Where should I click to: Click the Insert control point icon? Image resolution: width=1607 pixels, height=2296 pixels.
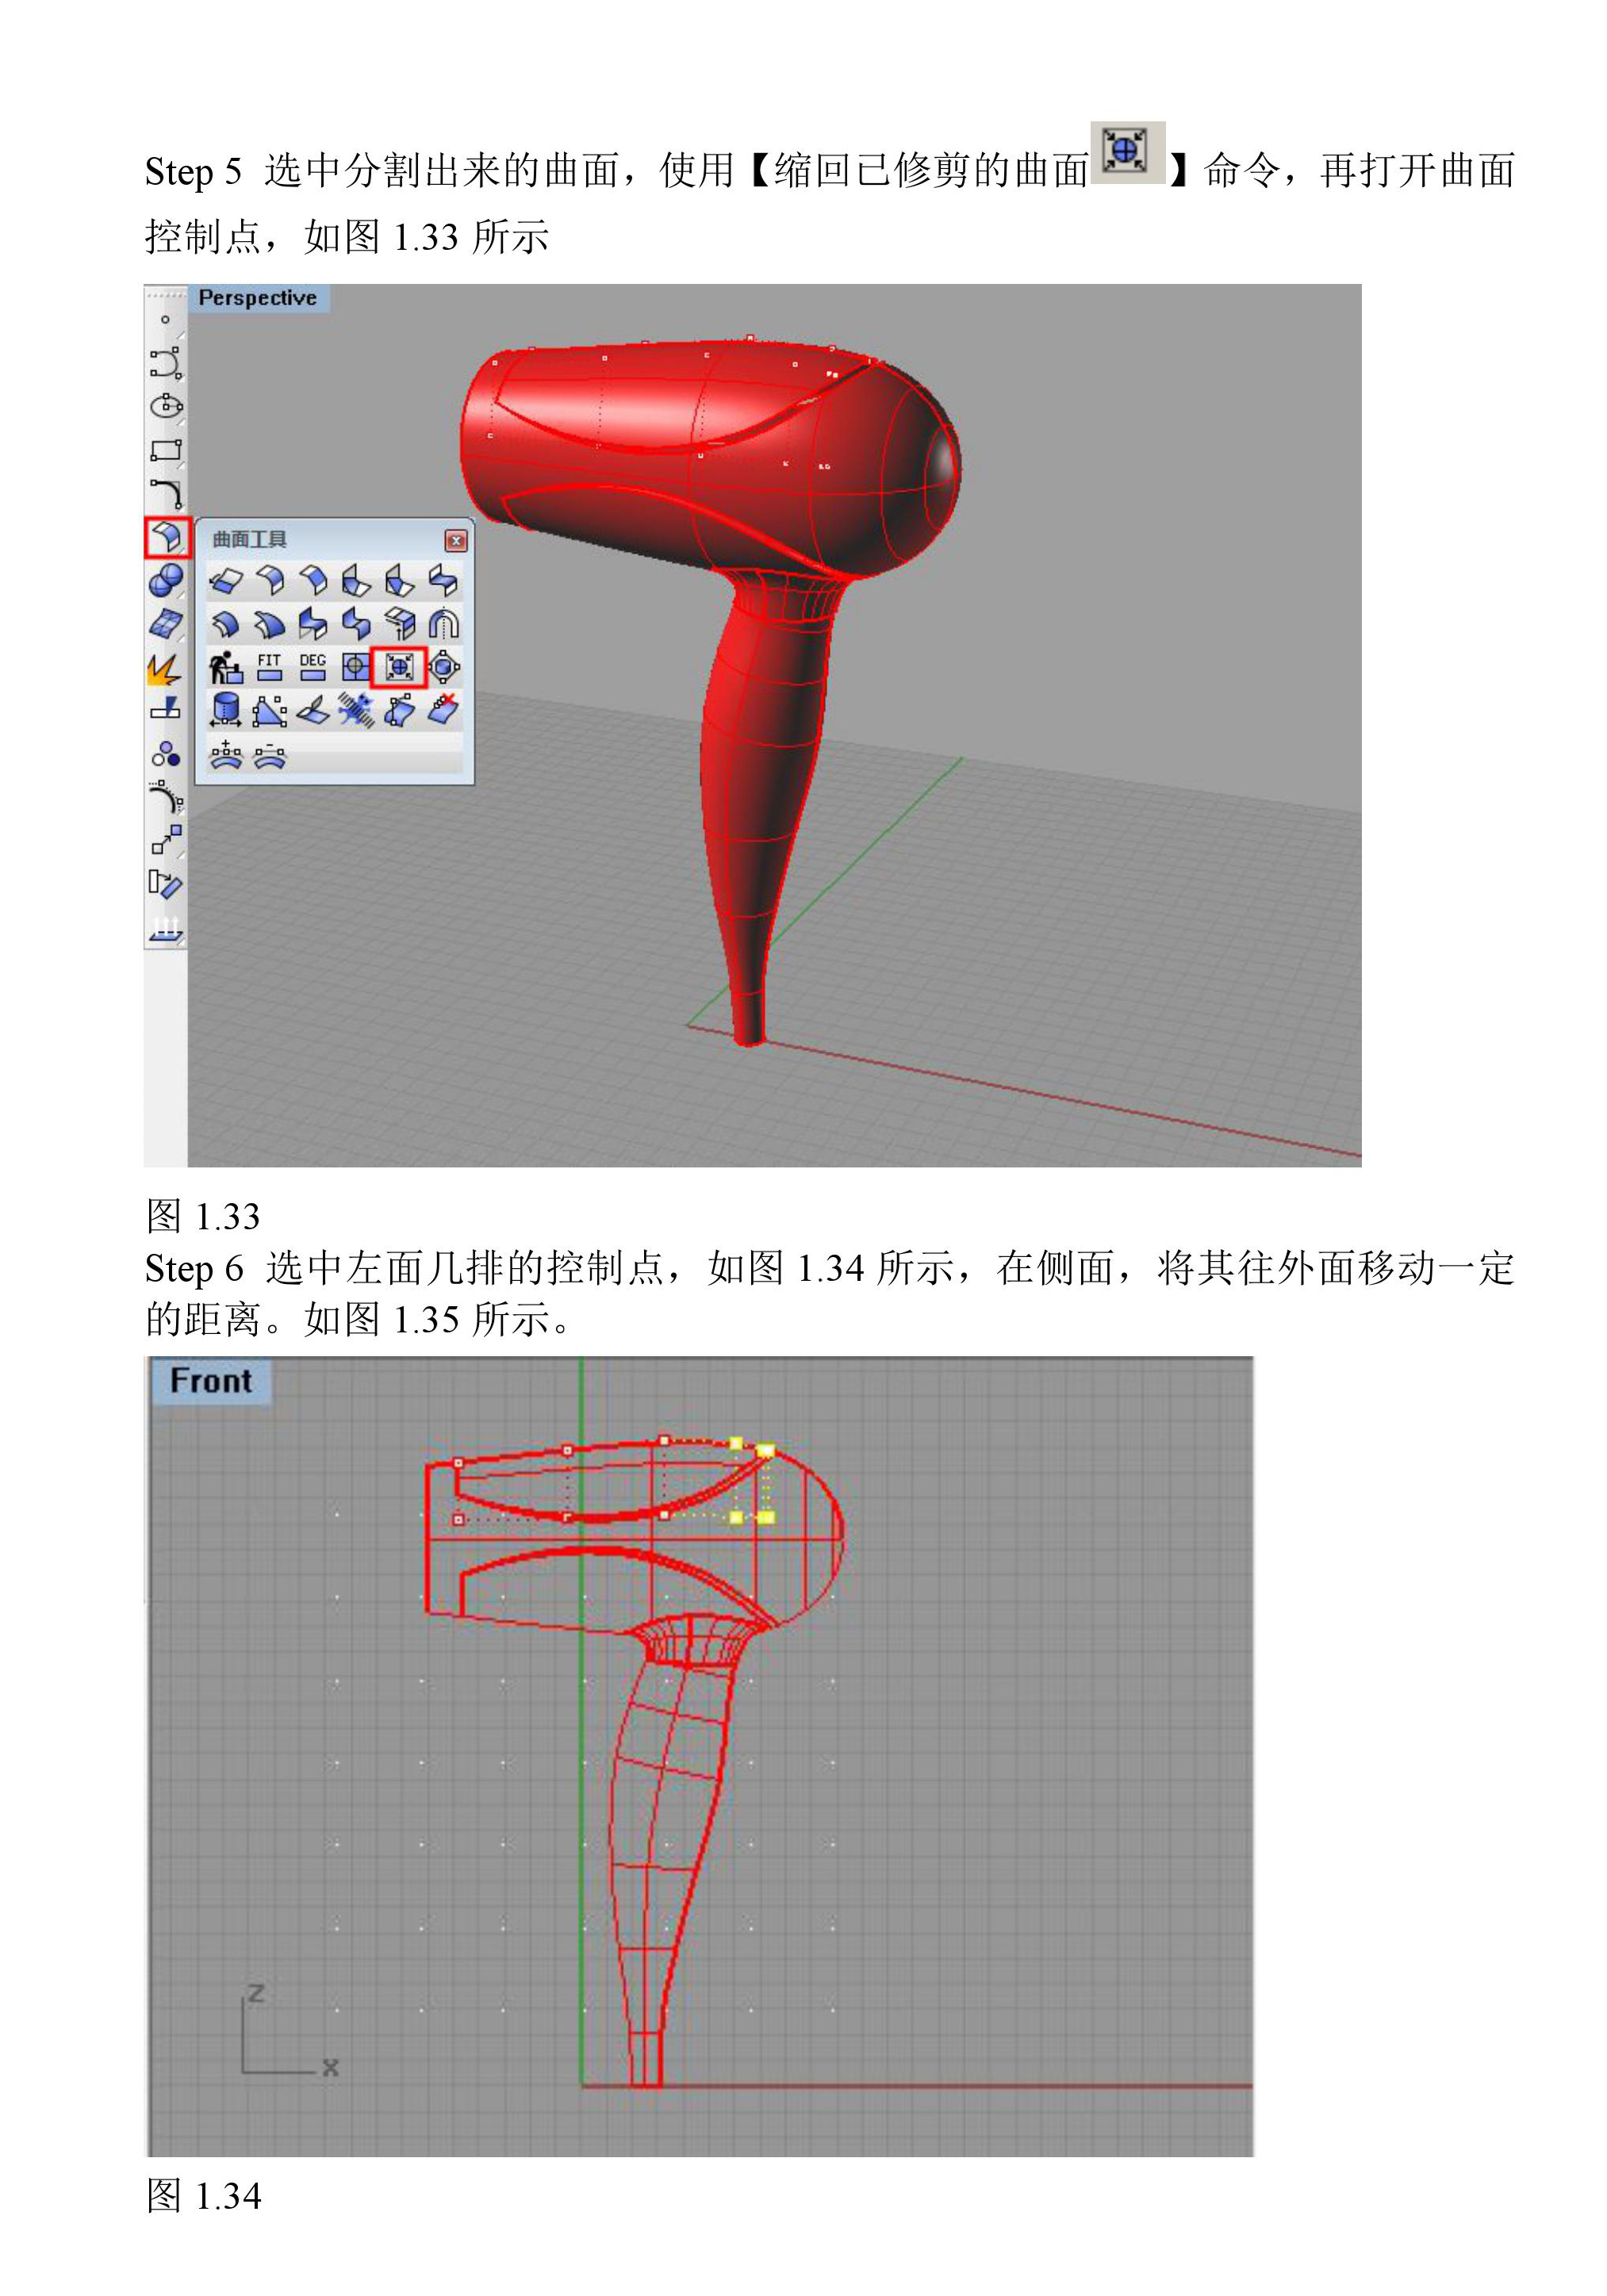pos(226,755)
